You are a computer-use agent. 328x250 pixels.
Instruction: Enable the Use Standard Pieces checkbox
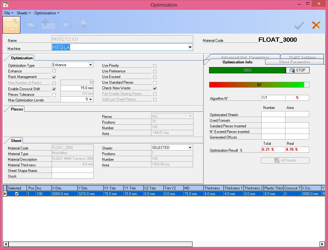(x=155, y=83)
